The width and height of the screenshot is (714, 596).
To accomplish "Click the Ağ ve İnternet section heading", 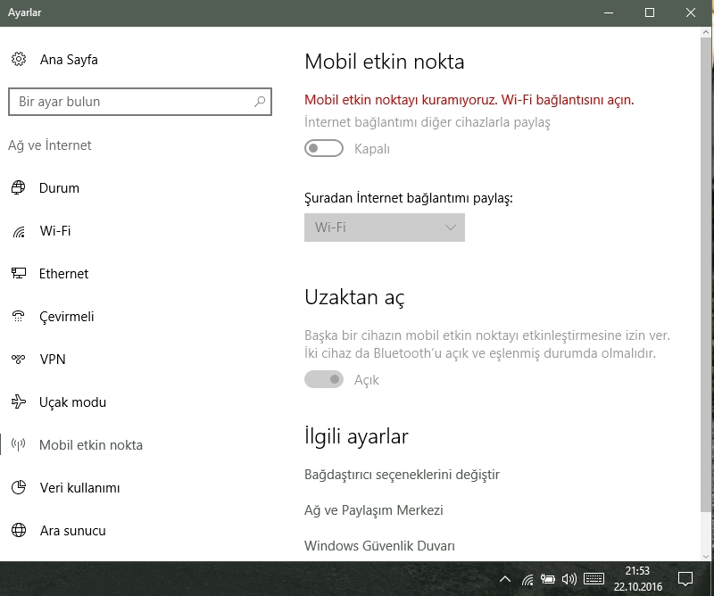I will [50, 145].
